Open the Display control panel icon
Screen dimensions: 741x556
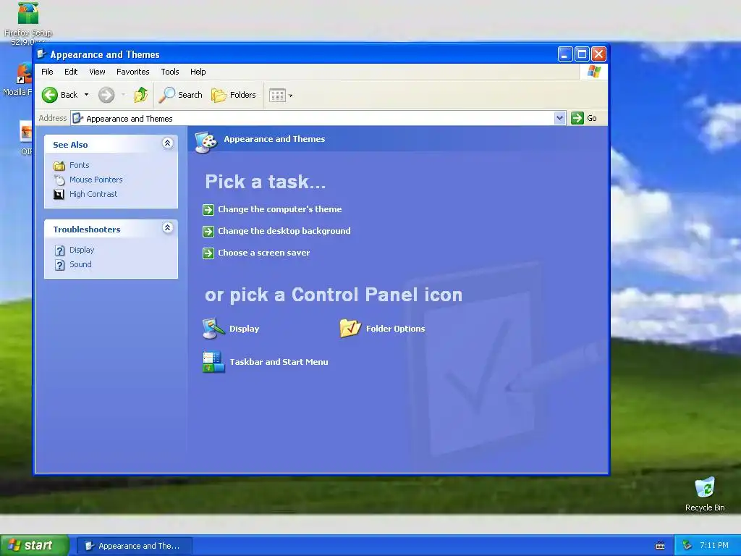tap(213, 329)
